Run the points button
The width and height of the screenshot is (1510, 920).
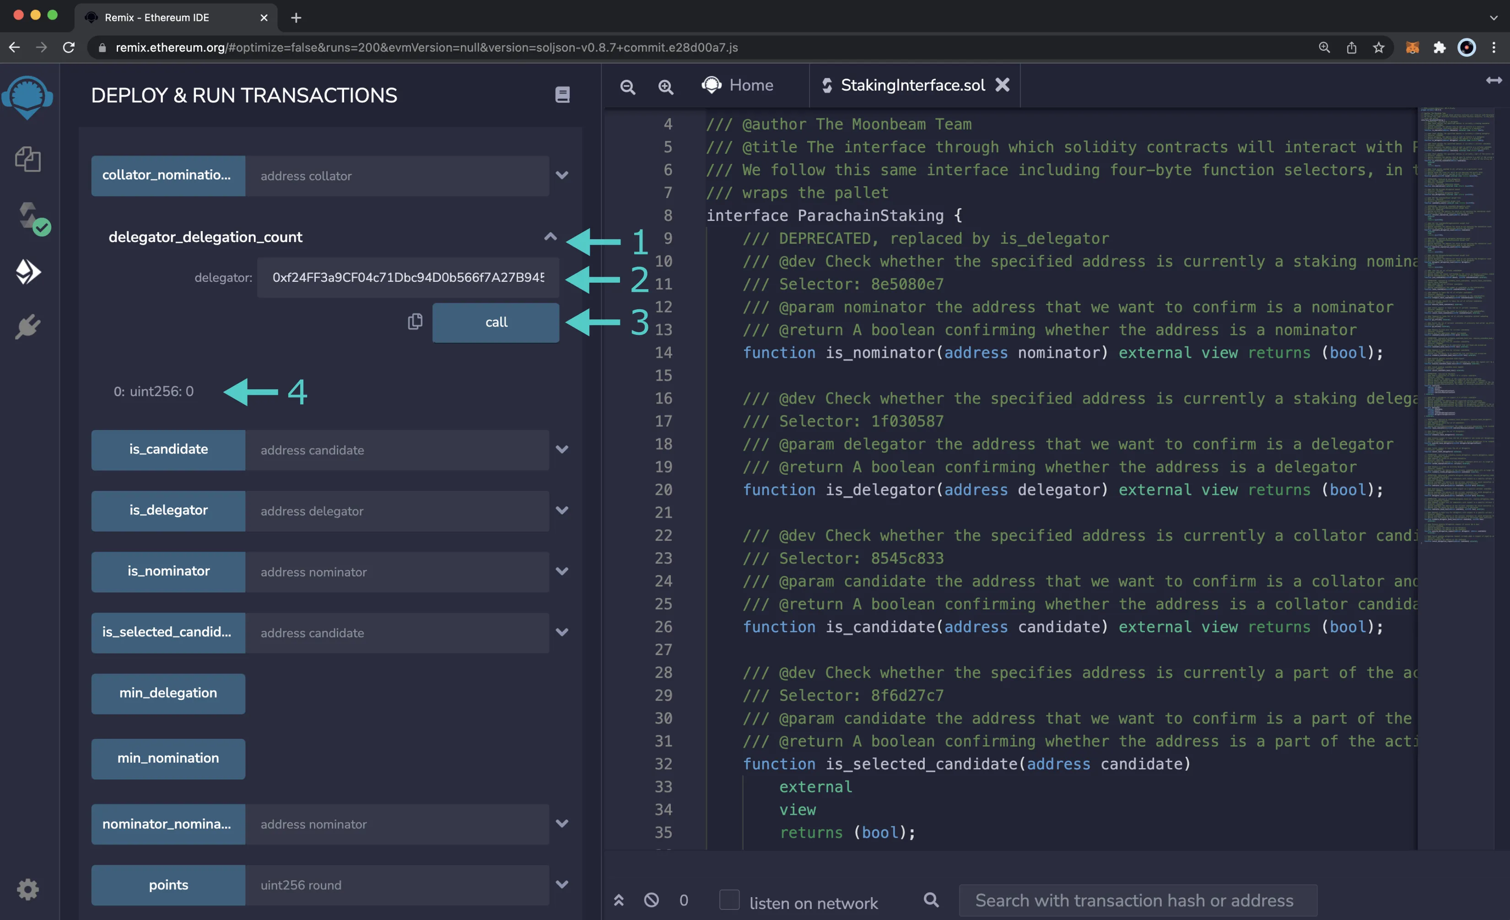(x=168, y=884)
